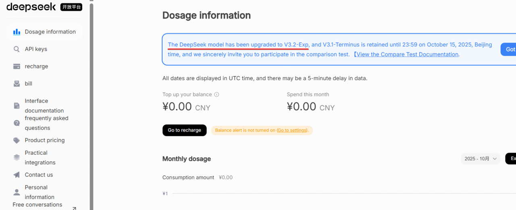The height and width of the screenshot is (210, 516).
Task: Click the Product pricing tag icon
Action: tap(17, 140)
